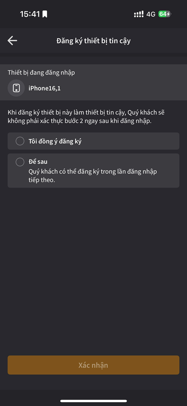Select the 'Tôi đồng ý đăng ký' radio circle
Screen dimensions: 187x406
20,141
